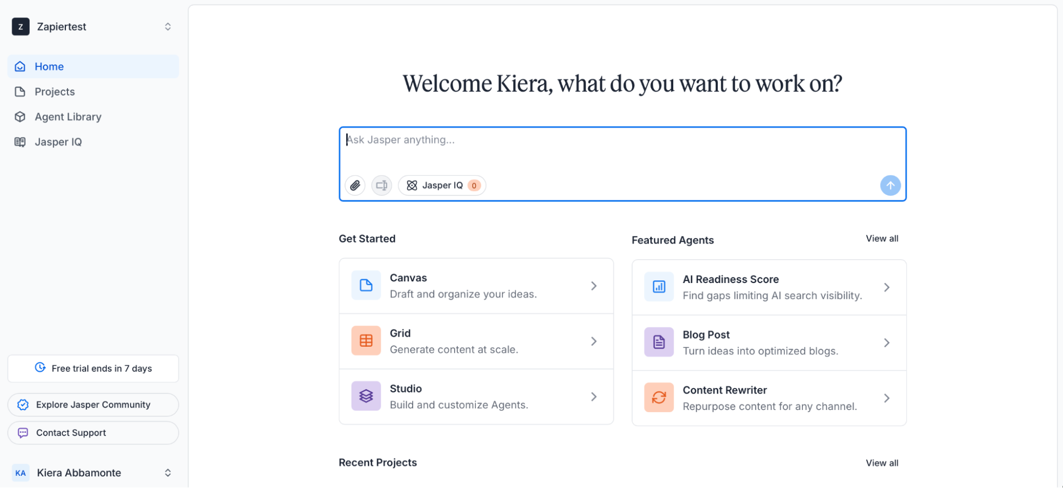Open Content Rewriter via its right chevron
This screenshot has height=488, width=1063.
886,398
